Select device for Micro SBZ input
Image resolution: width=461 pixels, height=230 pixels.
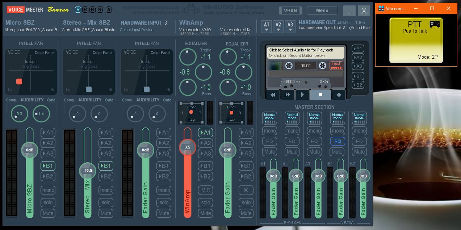tap(31, 30)
